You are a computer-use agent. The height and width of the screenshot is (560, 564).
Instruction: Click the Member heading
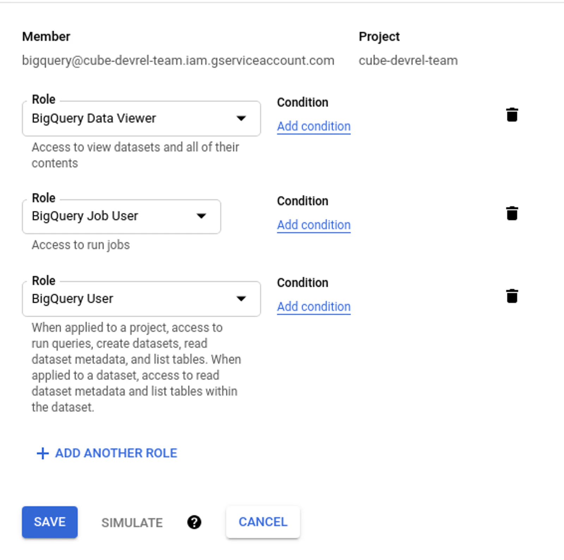click(46, 37)
